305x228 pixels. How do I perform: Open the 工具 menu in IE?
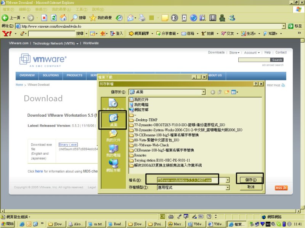pyautogui.click(x=82, y=9)
